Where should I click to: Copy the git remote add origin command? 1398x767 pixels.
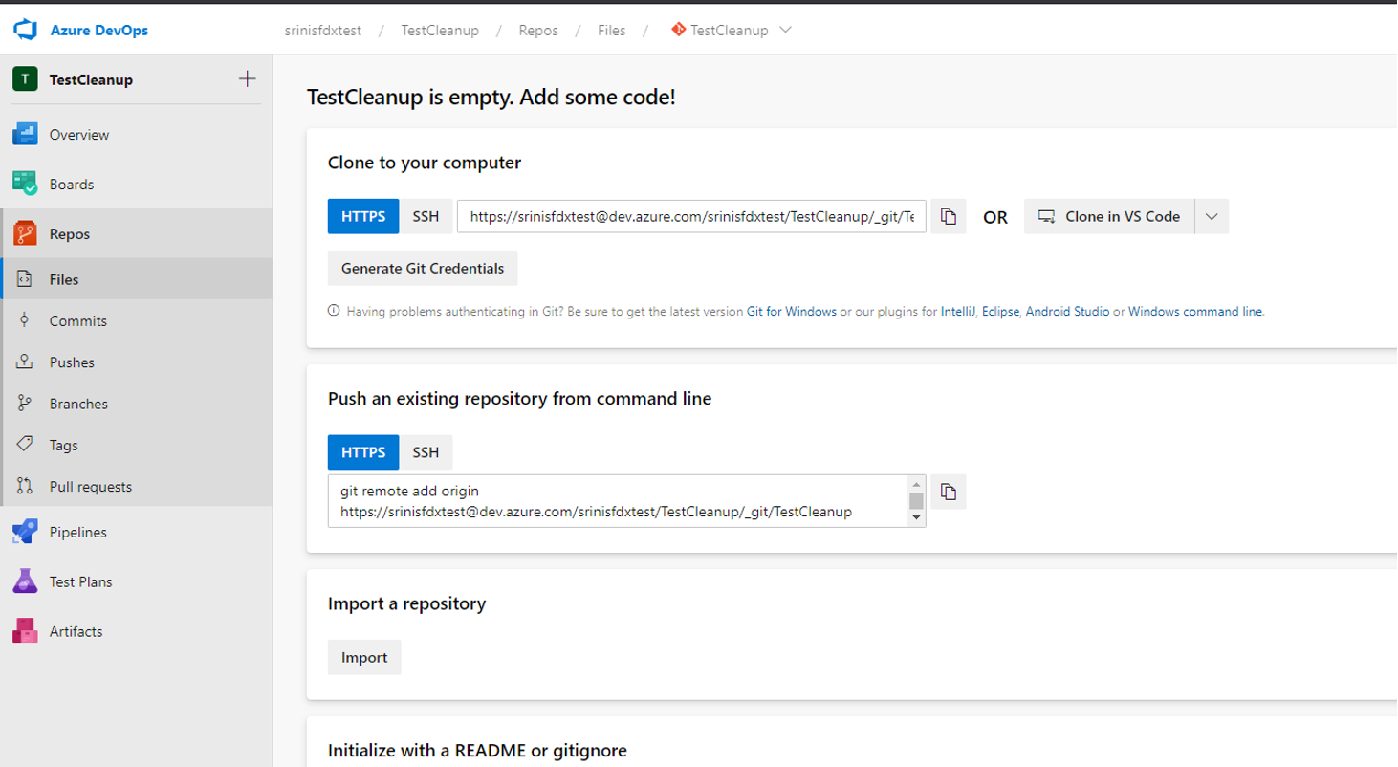tap(948, 492)
